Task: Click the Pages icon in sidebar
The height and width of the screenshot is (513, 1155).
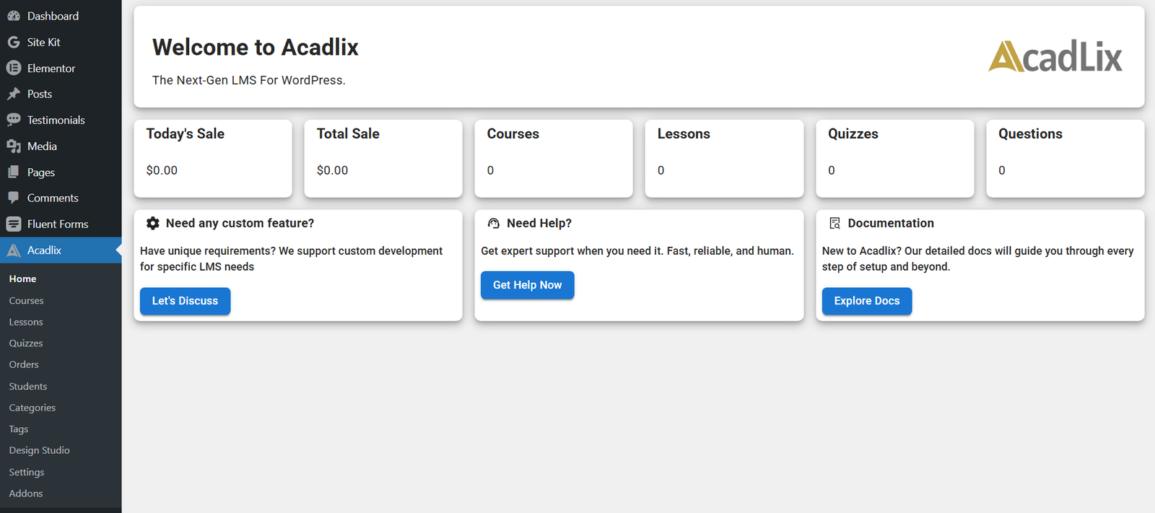Action: click(x=14, y=172)
